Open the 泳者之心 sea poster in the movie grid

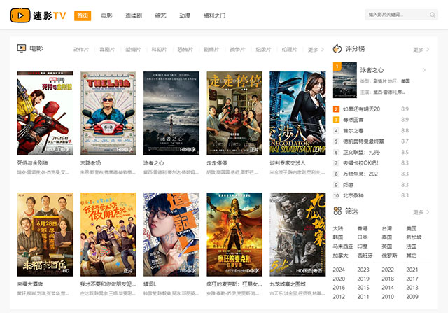tap(171, 113)
